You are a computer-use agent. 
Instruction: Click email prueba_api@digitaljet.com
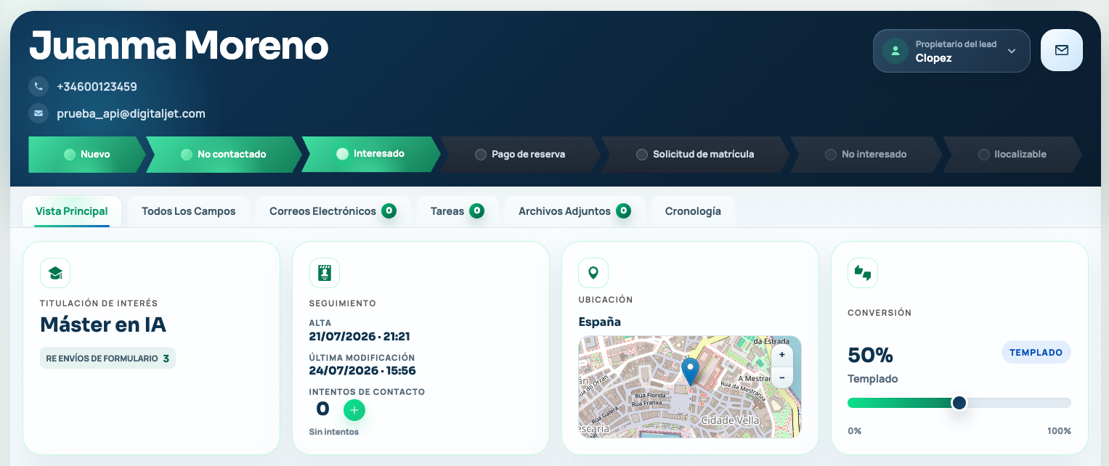[131, 113]
